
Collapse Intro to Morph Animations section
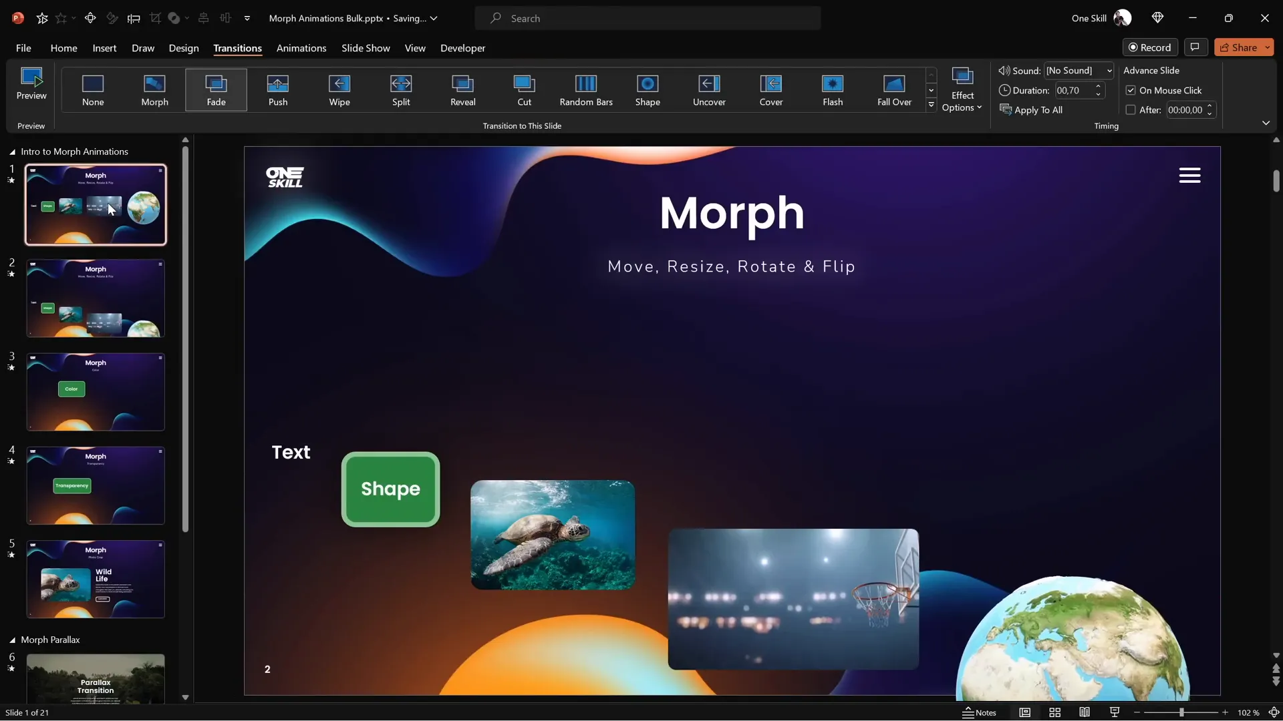pos(12,152)
